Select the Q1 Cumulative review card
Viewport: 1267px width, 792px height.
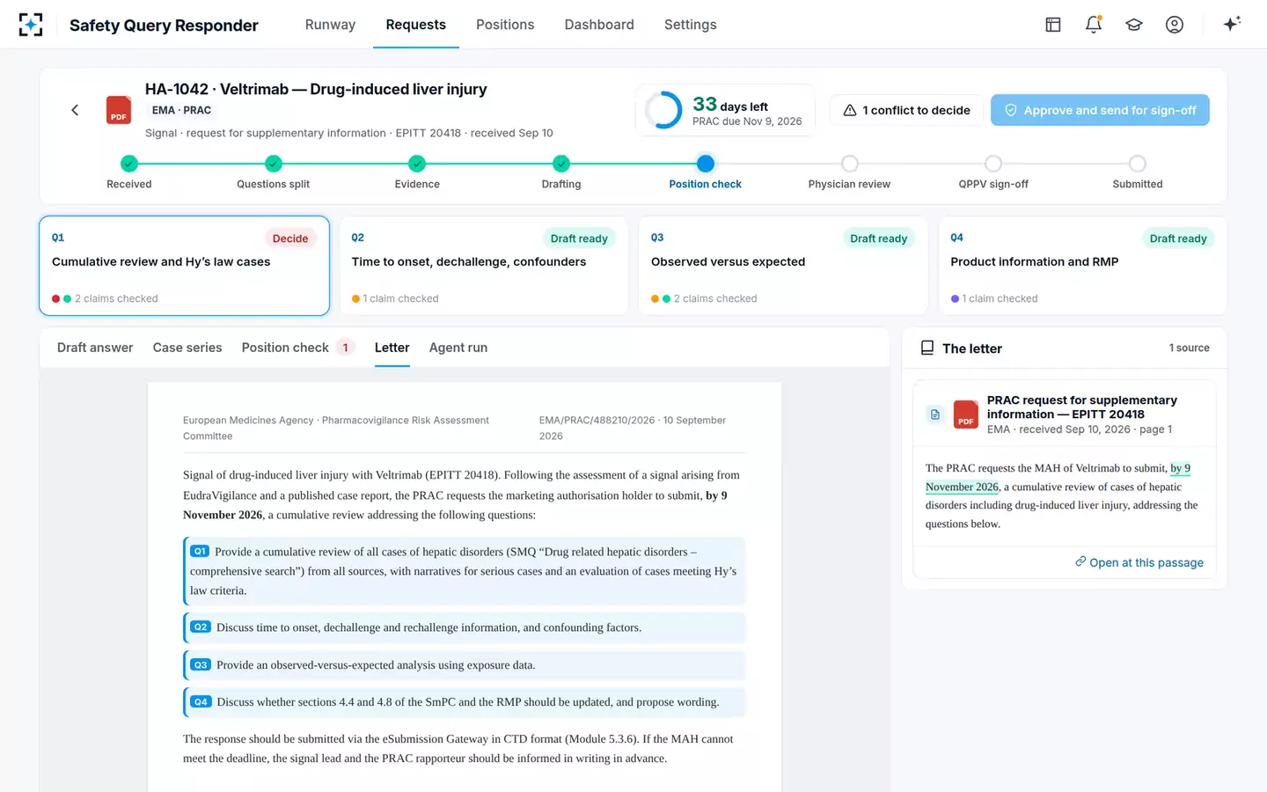[185, 266]
